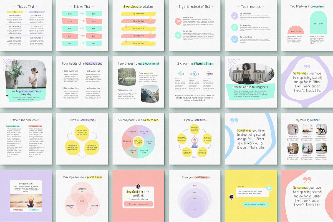Image resolution: width=333 pixels, height=222 pixels.
Task: Click the 'Third Step' heading
Action: click(x=209, y=74)
